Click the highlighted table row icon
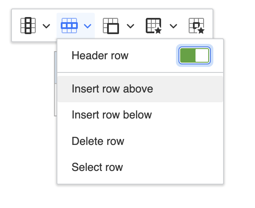 pyautogui.click(x=69, y=26)
